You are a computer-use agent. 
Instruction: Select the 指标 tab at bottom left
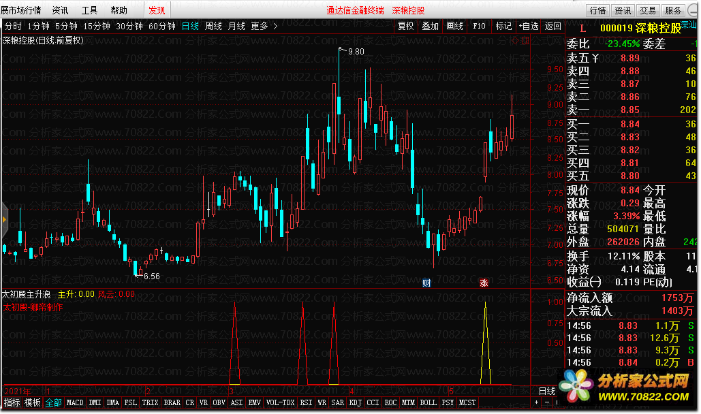(12, 402)
